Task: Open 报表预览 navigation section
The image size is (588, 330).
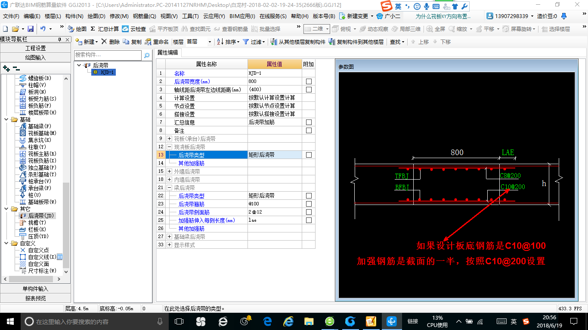Action: coord(35,298)
